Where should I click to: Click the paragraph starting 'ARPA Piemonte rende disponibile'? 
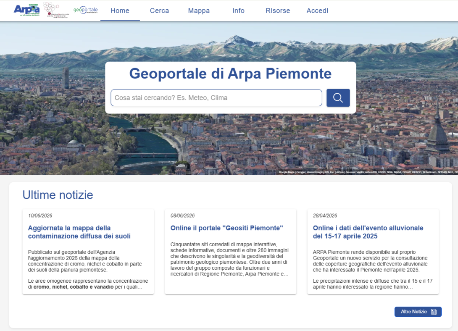370,261
